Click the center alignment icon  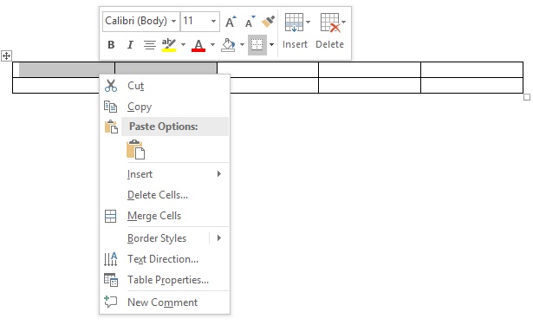click(150, 44)
